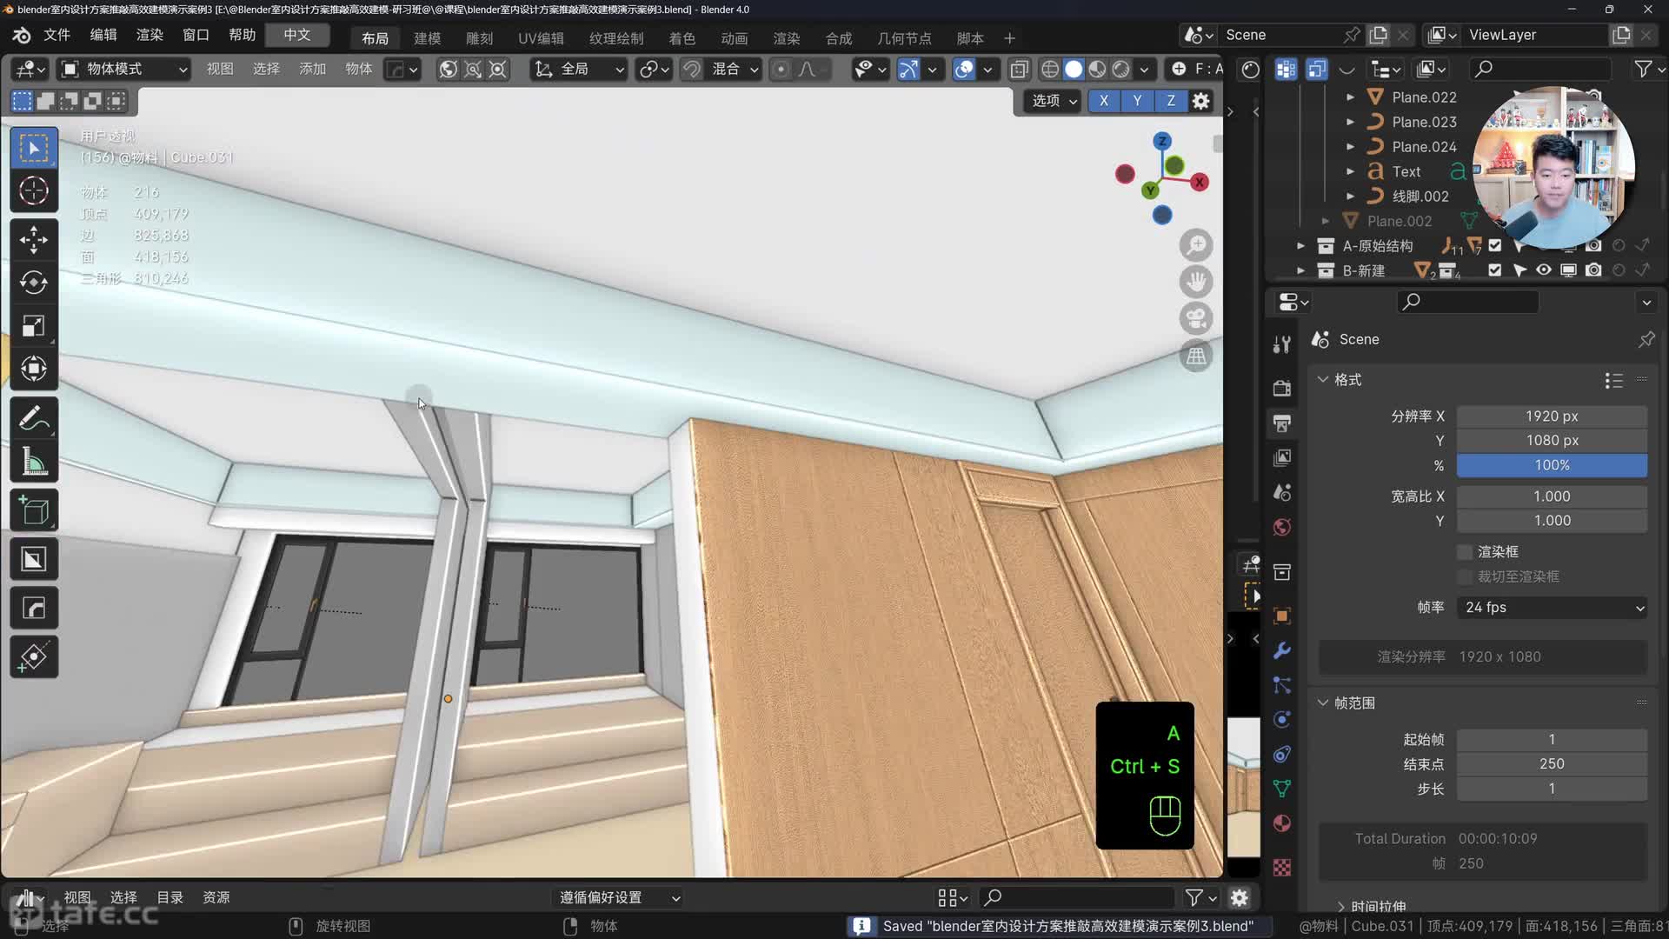Viewport: 1669px width, 939px height.
Task: Pick the Annotate pencil tool
Action: tap(34, 419)
